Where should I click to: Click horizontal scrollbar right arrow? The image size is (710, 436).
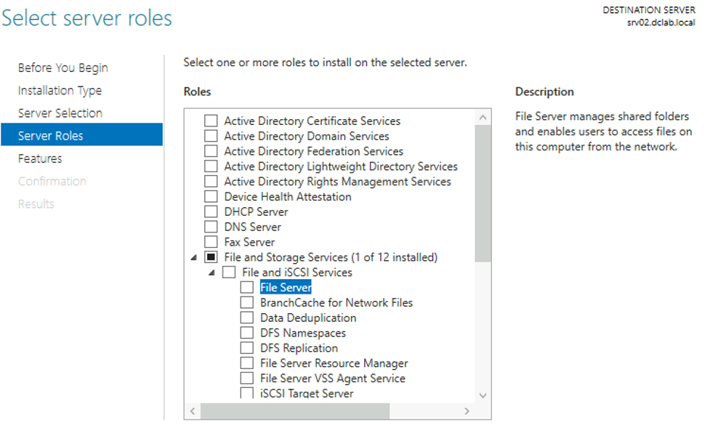467,411
